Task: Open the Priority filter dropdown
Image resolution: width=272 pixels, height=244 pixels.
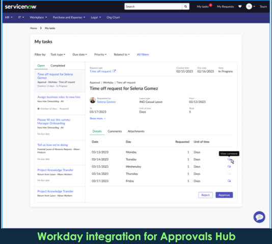Action: pyautogui.click(x=100, y=54)
